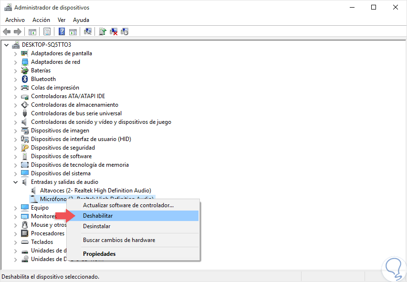
Task: Open the Ayuda menu
Action: pos(81,20)
